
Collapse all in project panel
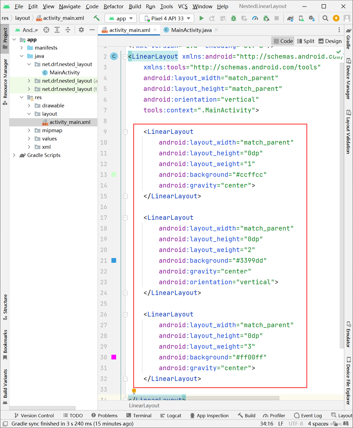[x=68, y=30]
